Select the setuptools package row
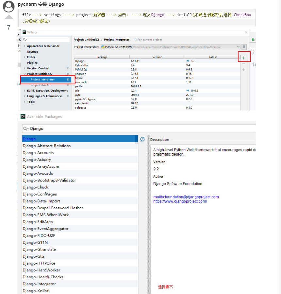The width and height of the screenshot is (281, 294). [x=157, y=103]
